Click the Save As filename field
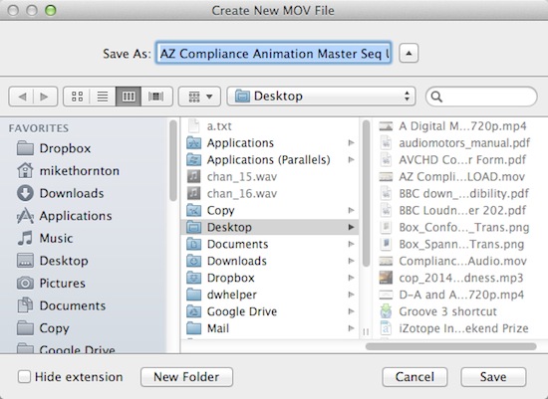 click(x=273, y=54)
